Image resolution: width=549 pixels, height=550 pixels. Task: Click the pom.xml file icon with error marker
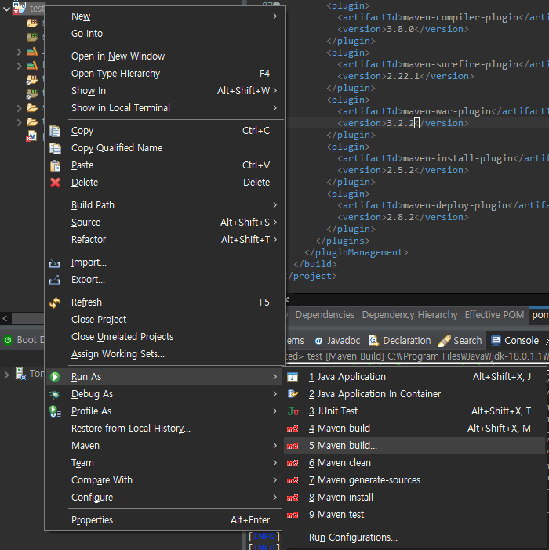31,136
